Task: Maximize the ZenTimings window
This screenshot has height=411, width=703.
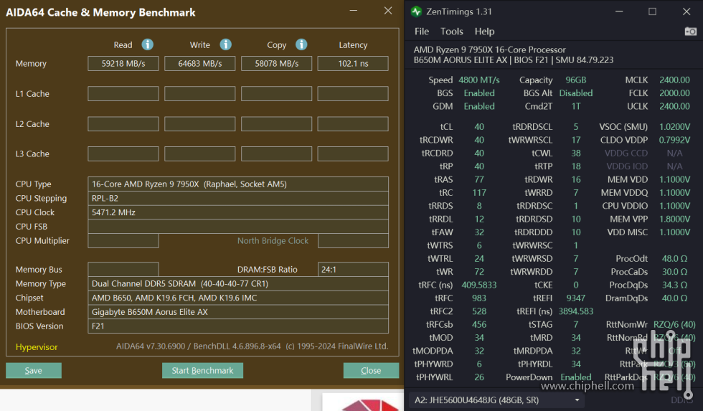Action: click(652, 11)
